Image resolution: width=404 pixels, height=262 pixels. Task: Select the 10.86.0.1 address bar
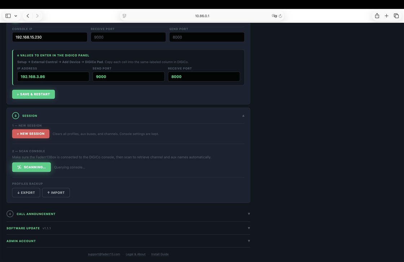[x=202, y=16]
